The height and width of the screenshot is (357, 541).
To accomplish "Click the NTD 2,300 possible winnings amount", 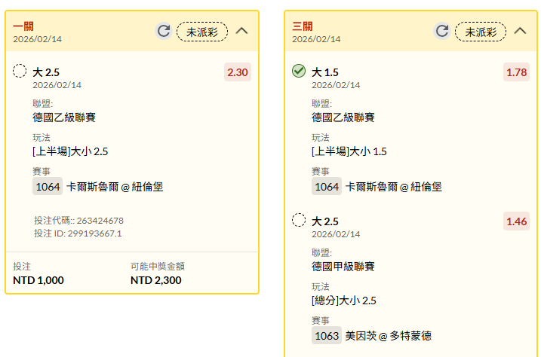I will (155, 280).
